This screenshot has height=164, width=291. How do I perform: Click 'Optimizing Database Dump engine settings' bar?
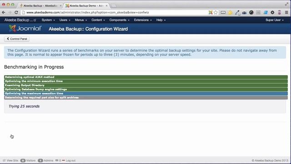pos(146,89)
